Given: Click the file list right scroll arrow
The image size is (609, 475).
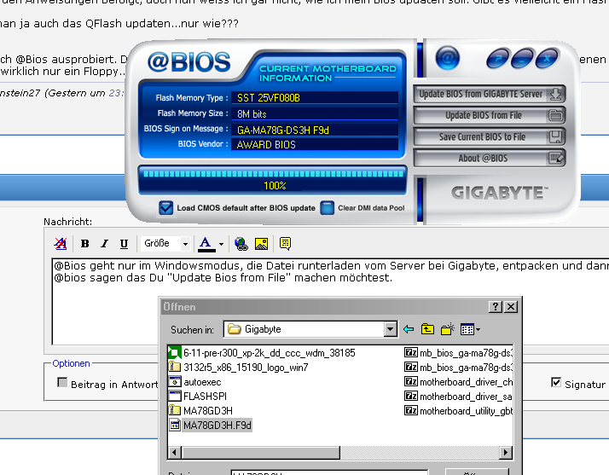Looking at the screenshot, I should coord(505,452).
